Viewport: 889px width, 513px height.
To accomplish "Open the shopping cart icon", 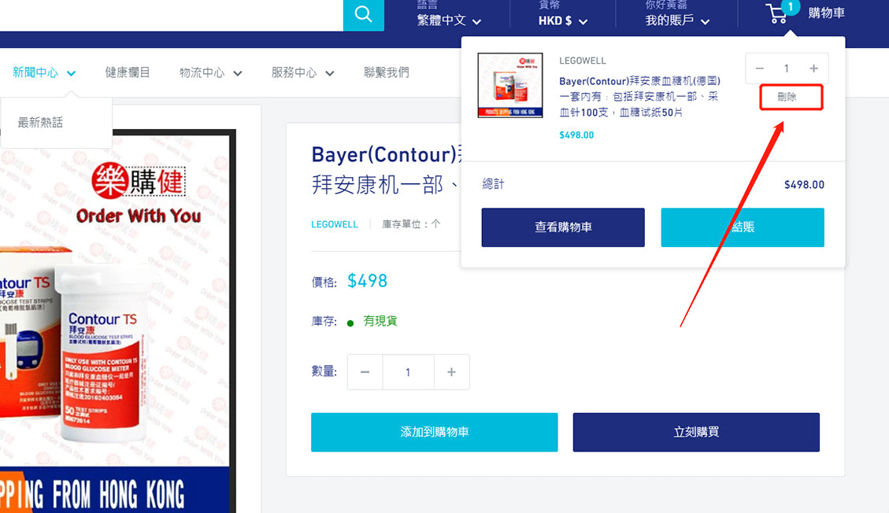I will click(x=778, y=13).
